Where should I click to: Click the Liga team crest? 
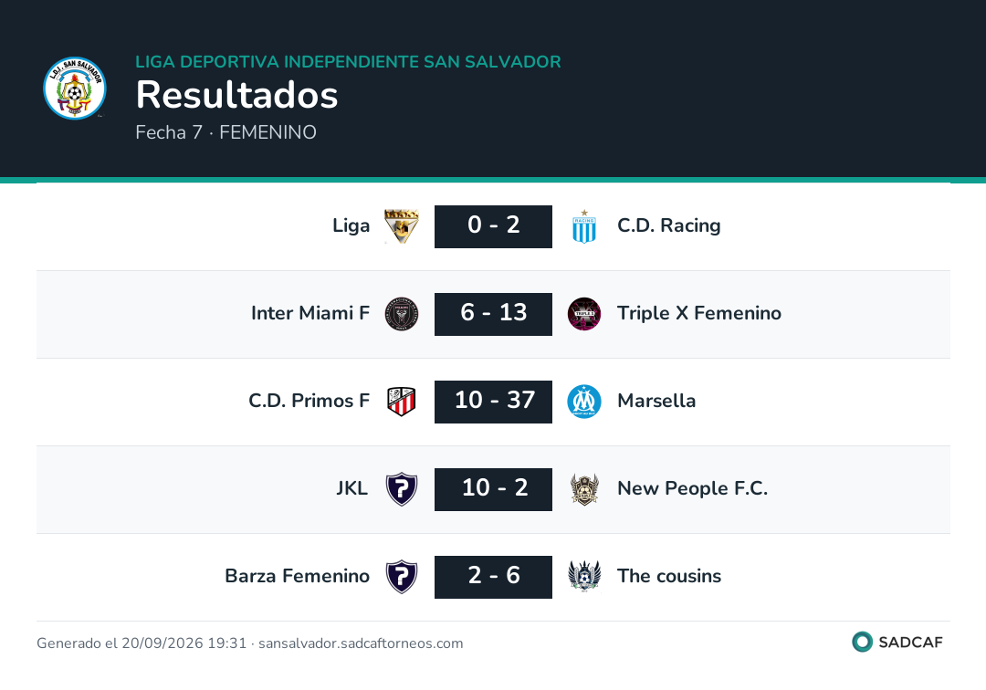pos(401,226)
